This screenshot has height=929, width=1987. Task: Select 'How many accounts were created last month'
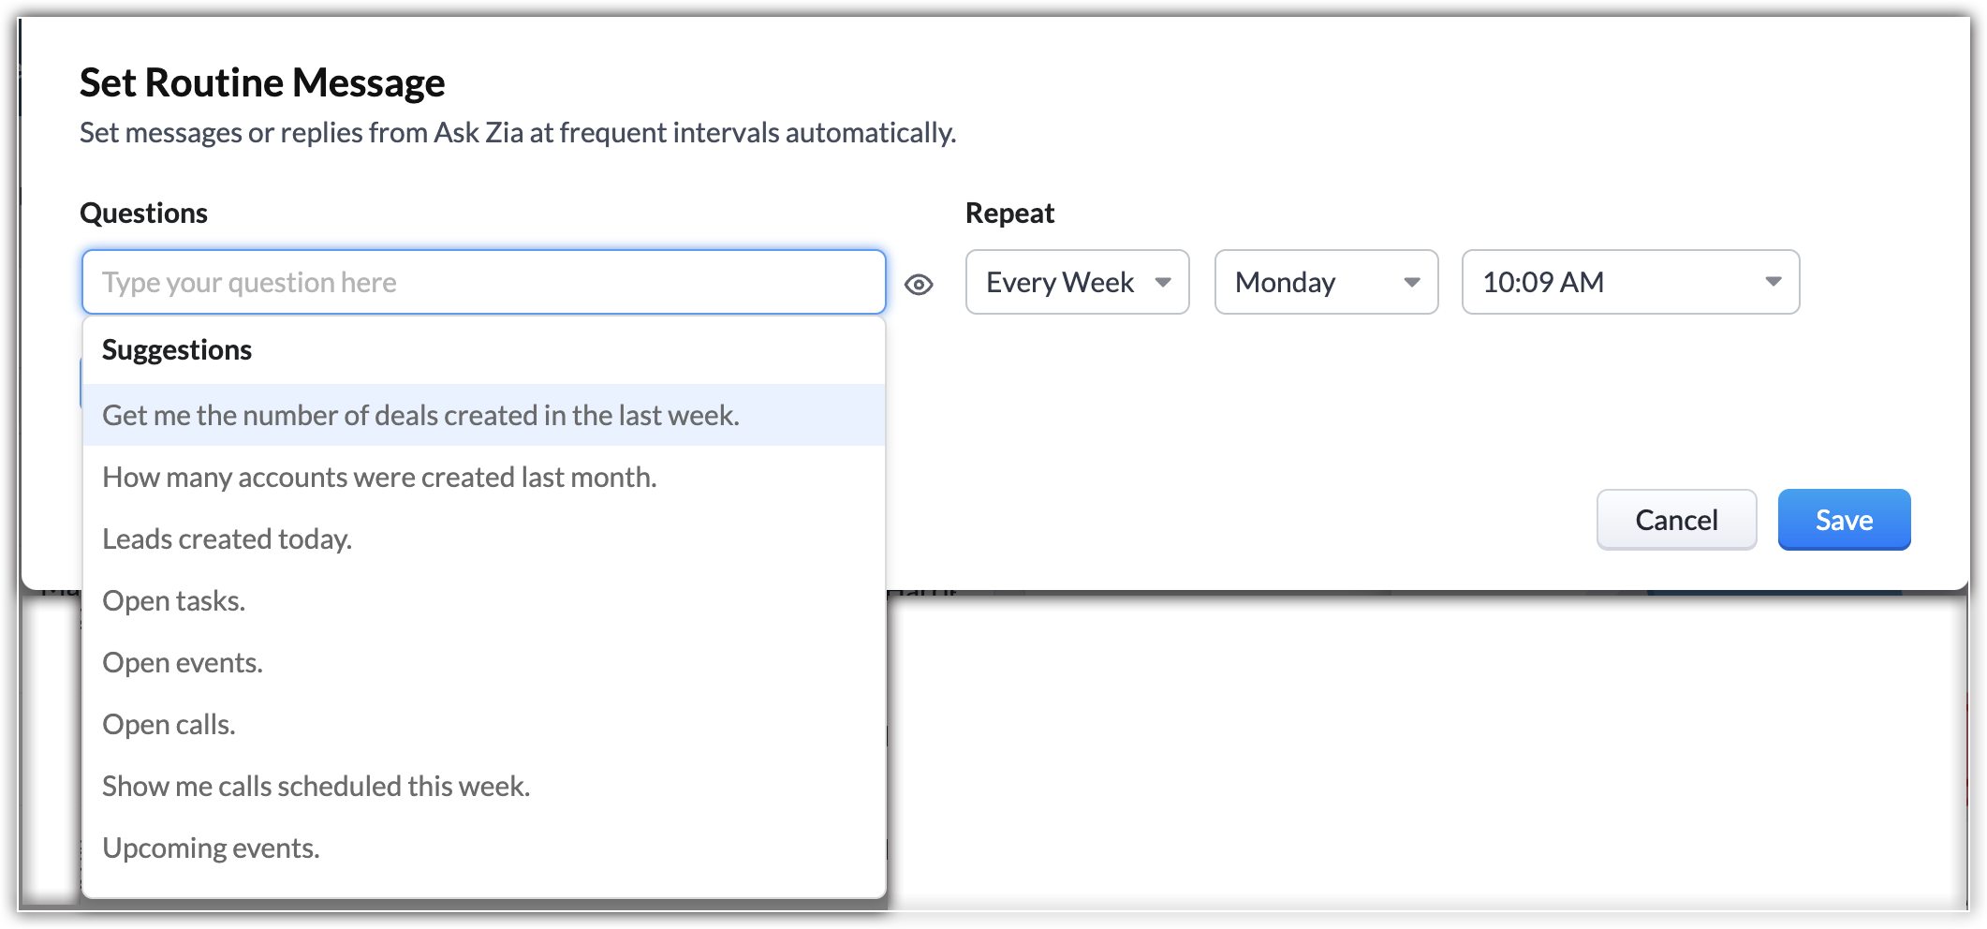[379, 477]
